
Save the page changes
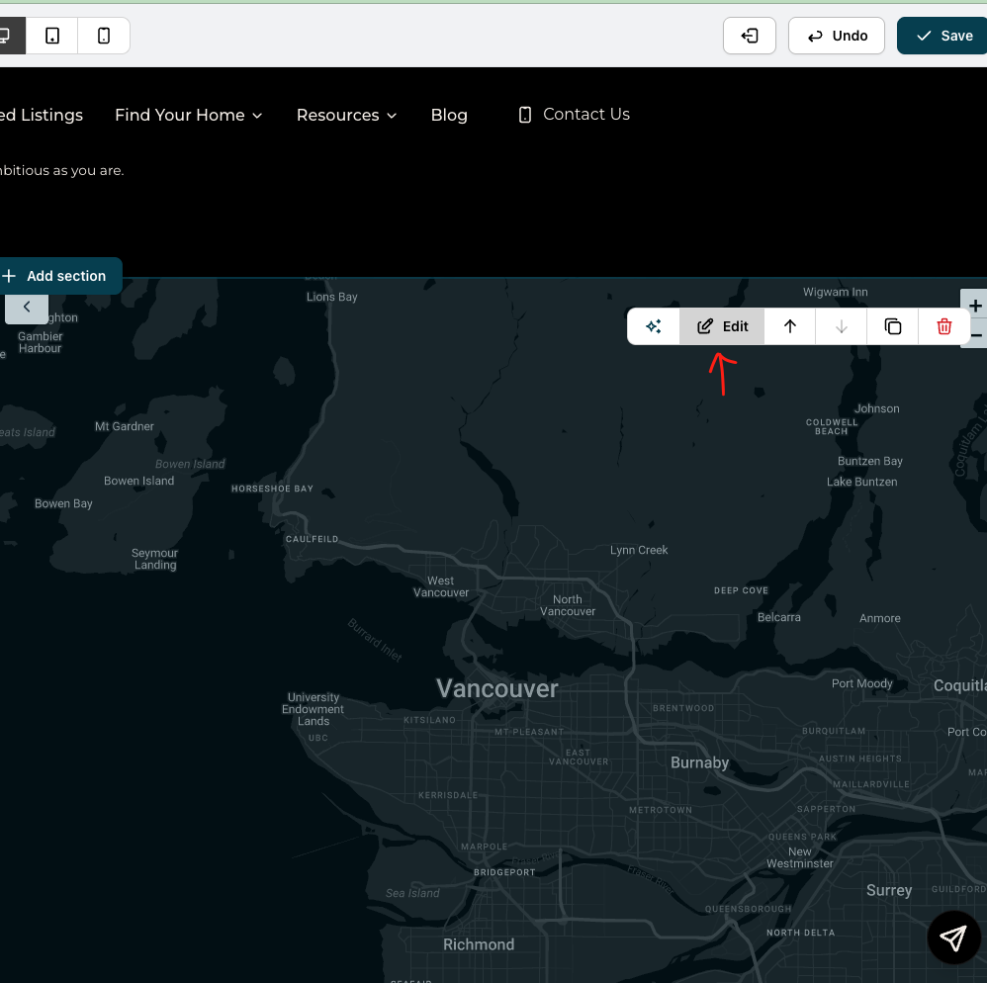(944, 36)
